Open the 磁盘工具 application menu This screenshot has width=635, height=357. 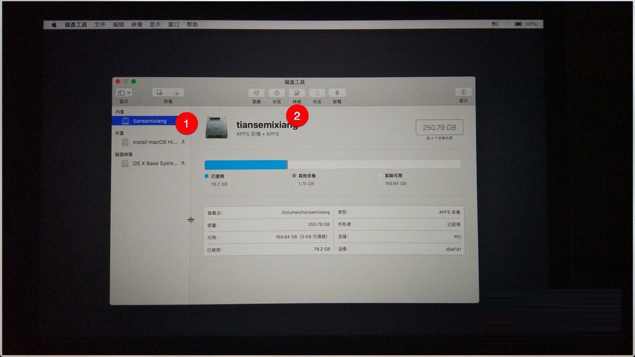click(x=76, y=25)
